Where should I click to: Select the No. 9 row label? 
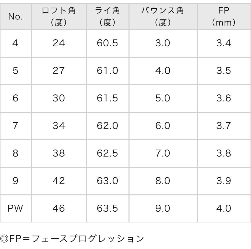tap(15, 181)
